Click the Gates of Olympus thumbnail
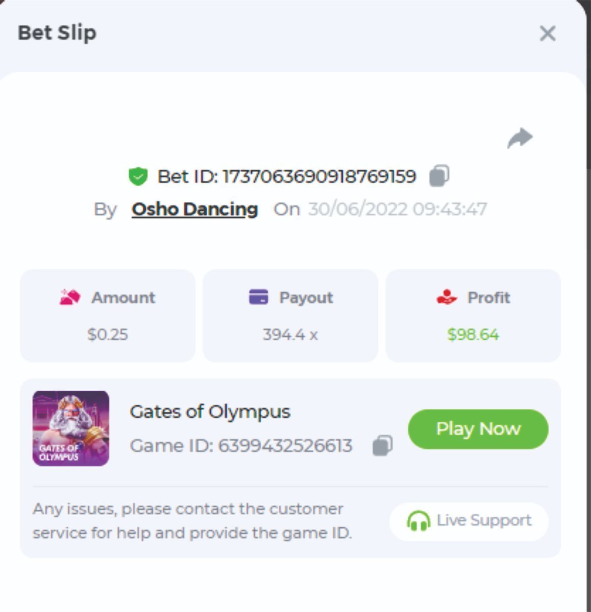Viewport: 591px width, 612px height. click(71, 428)
